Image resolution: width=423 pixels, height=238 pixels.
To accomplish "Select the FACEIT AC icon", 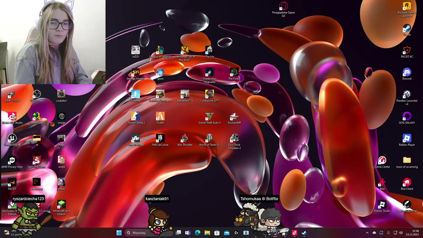I will pyautogui.click(x=407, y=52).
